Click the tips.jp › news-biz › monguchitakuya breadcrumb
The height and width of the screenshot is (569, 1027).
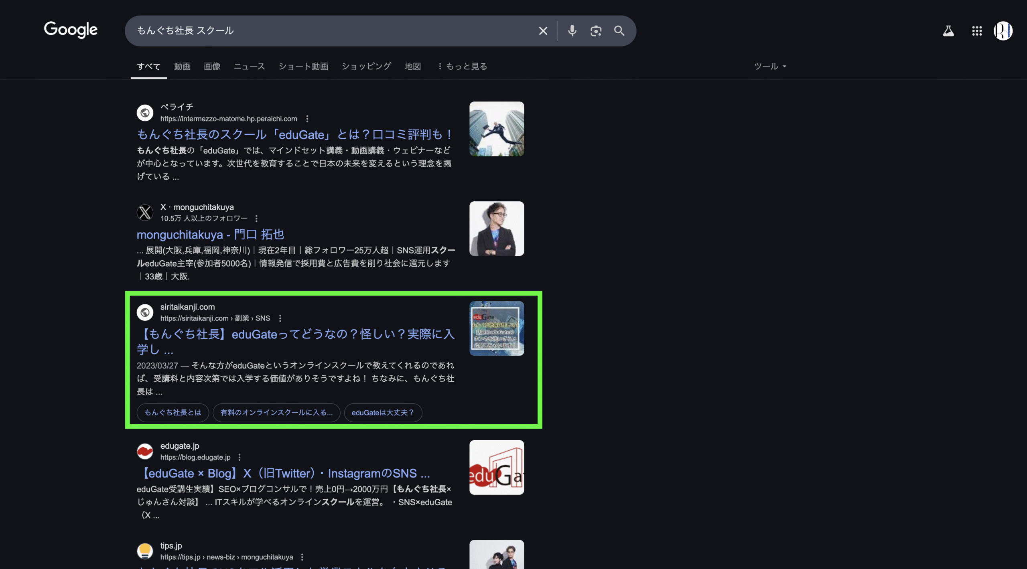pos(227,557)
